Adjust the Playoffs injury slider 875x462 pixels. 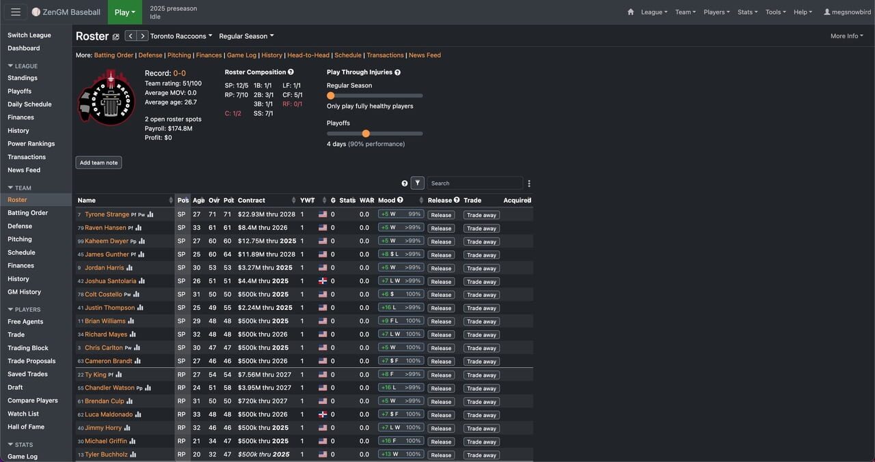366,133
